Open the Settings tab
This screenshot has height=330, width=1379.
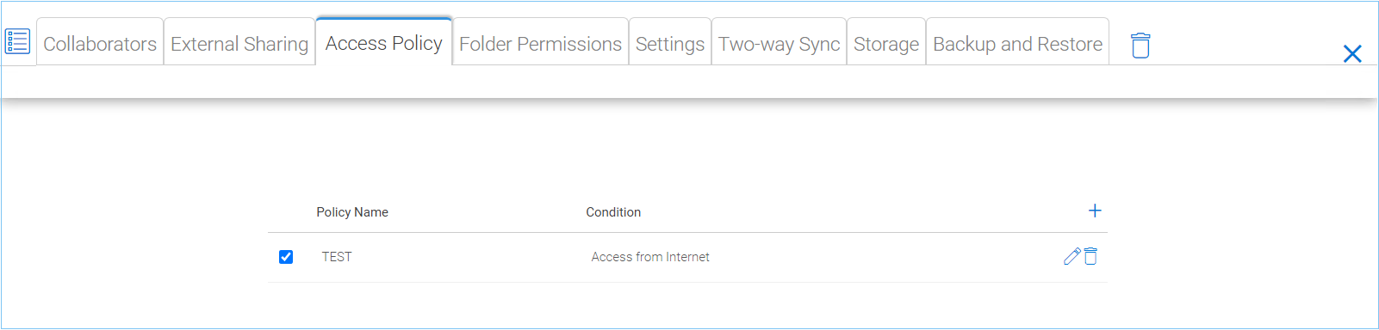(x=670, y=42)
